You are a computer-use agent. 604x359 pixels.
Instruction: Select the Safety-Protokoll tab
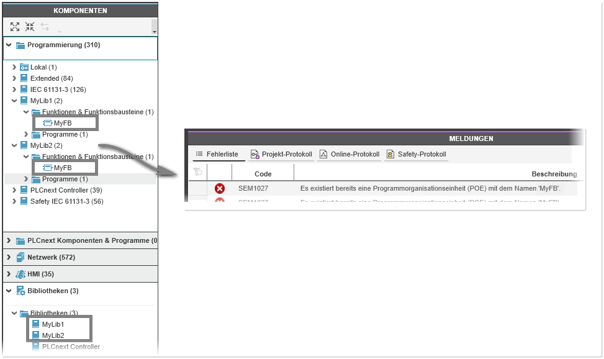tap(416, 154)
